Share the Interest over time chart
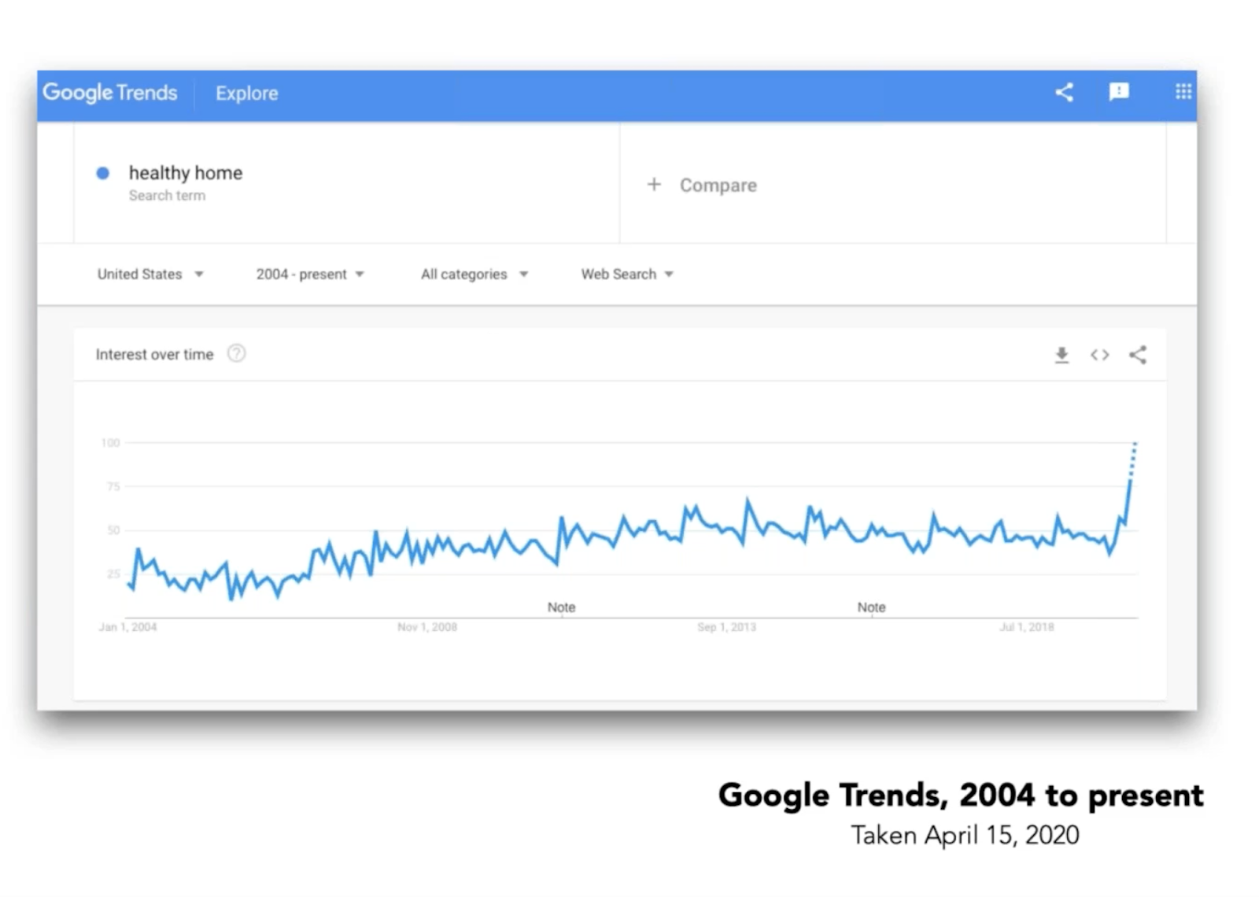 pyautogui.click(x=1138, y=355)
